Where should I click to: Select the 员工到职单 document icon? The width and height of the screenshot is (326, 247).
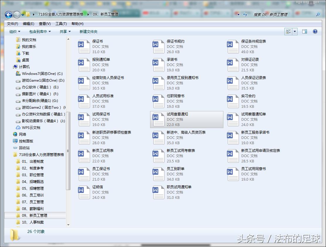click(158, 174)
